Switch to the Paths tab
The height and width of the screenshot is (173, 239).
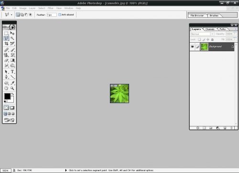tap(222, 29)
